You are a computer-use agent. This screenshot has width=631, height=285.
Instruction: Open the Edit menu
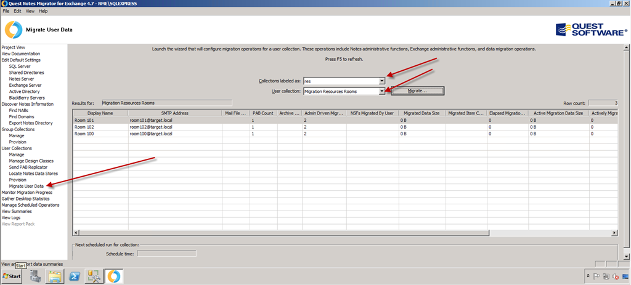tap(17, 11)
